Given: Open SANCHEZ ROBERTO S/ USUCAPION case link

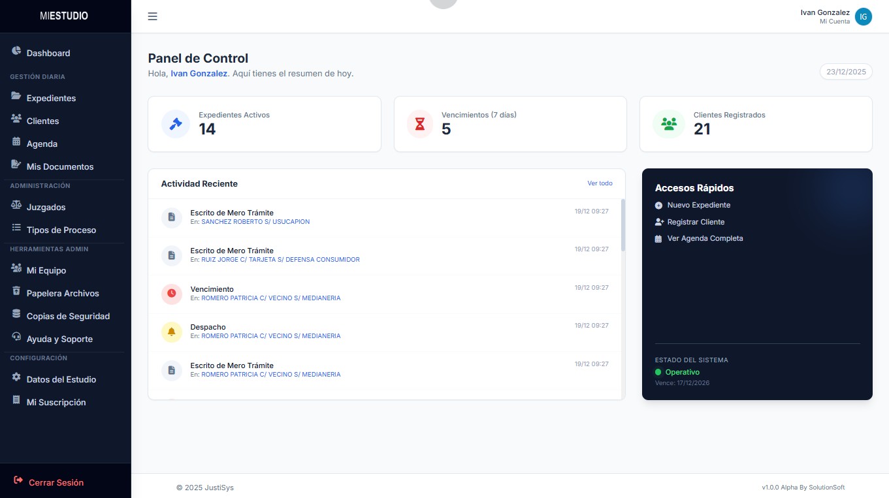Looking at the screenshot, I should click(255, 222).
